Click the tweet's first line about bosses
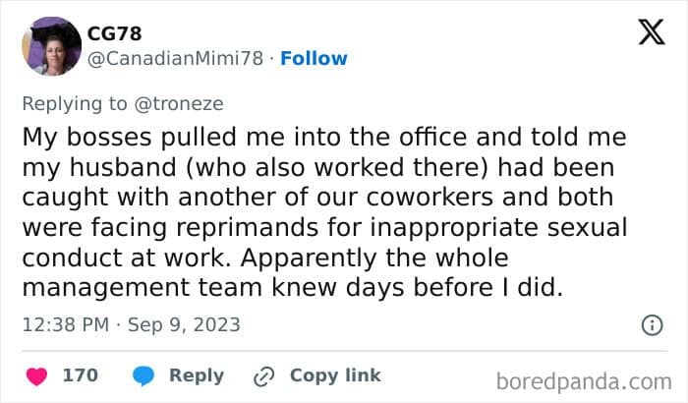Screen dimensions: 688x403 (323, 134)
